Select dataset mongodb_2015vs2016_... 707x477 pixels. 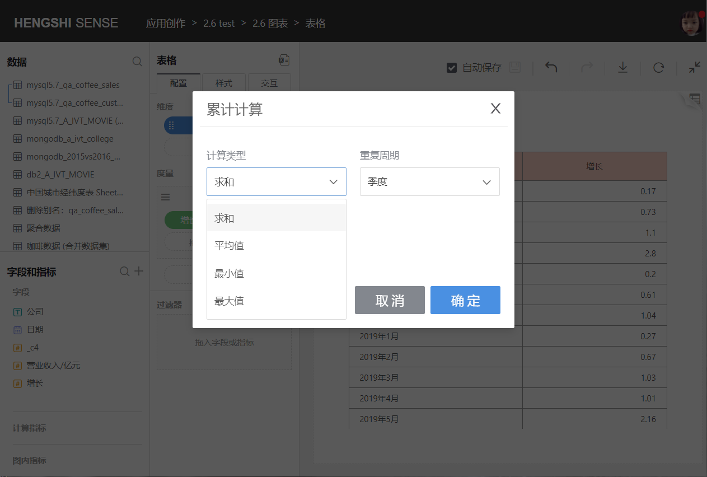click(x=73, y=157)
